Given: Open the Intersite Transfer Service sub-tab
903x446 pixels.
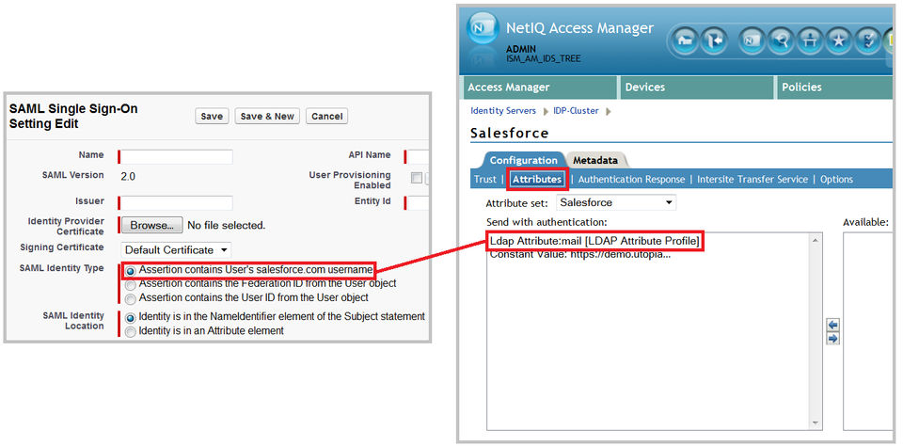Looking at the screenshot, I should (x=752, y=179).
